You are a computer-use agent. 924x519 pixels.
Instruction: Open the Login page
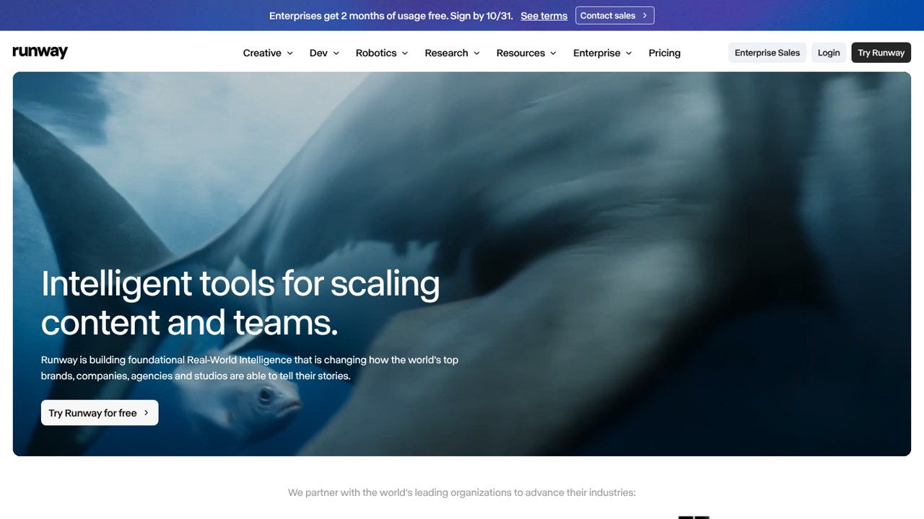[829, 53]
